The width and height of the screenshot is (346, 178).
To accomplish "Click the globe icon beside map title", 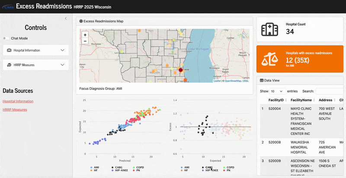I will [x=80, y=21].
